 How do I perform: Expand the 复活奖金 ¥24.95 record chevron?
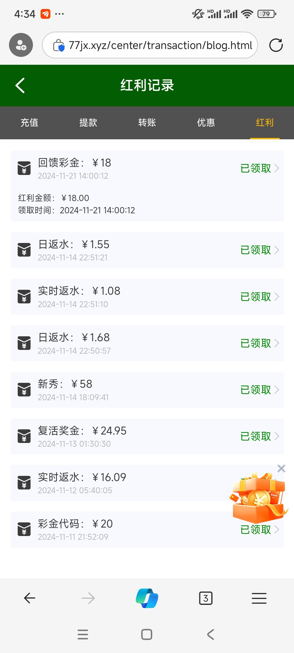(x=277, y=436)
